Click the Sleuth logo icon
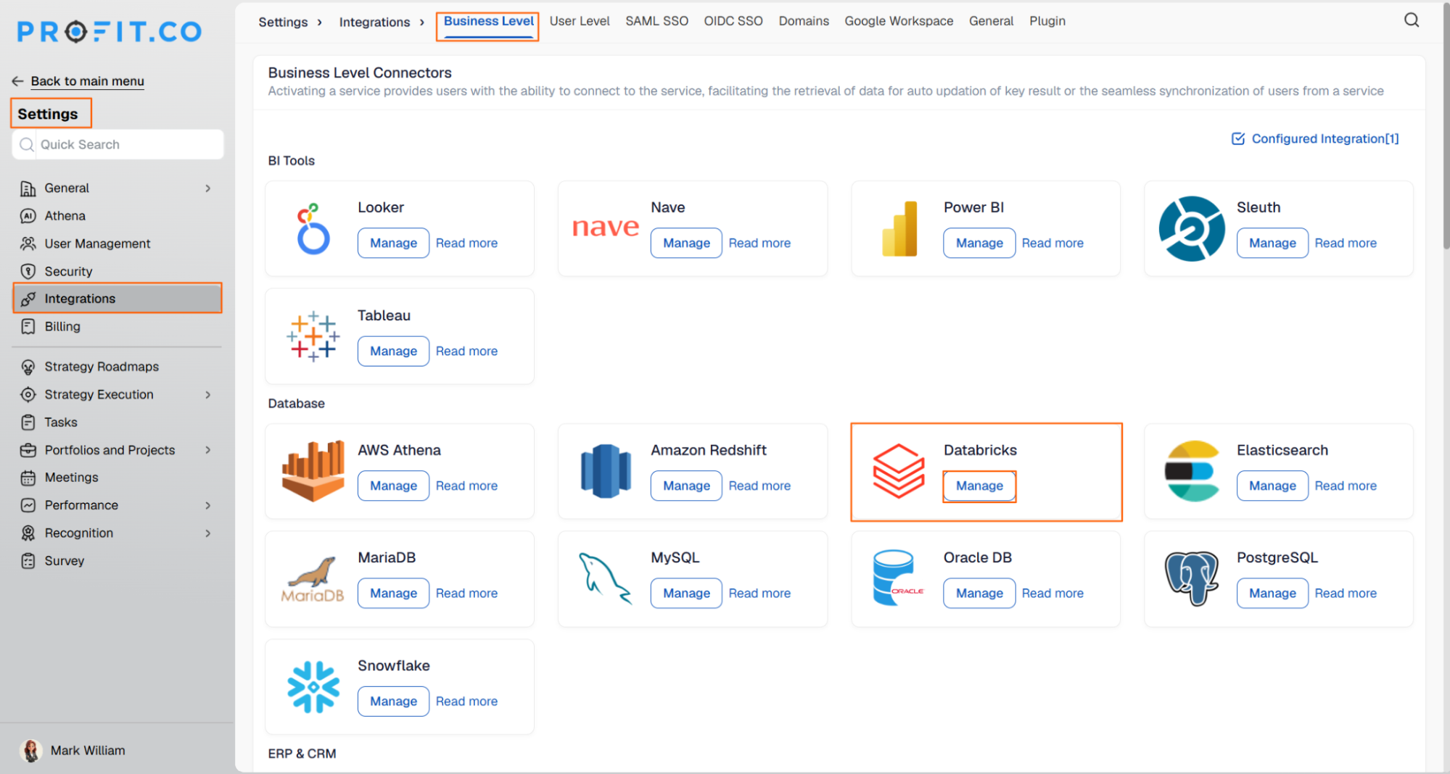The height and width of the screenshot is (774, 1450). pyautogui.click(x=1192, y=228)
